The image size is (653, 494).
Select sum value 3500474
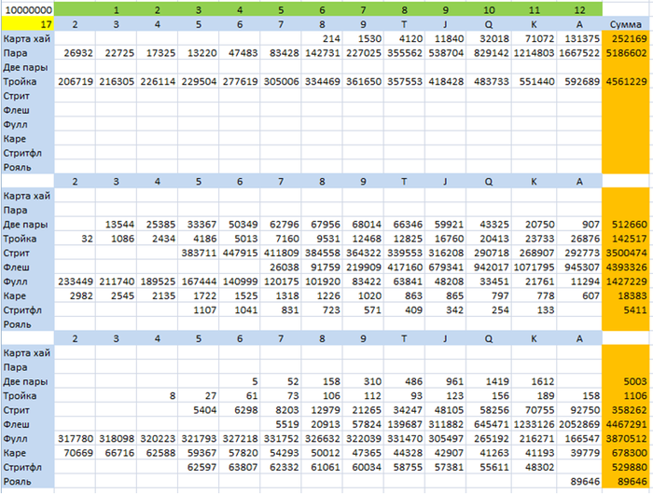point(626,253)
